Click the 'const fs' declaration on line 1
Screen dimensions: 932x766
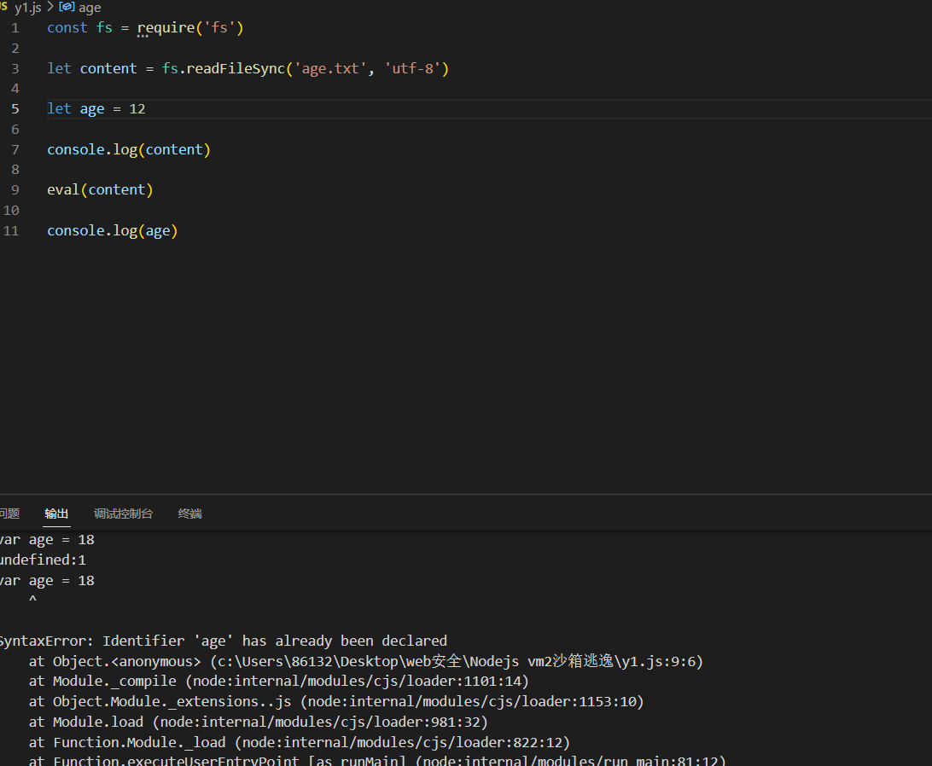point(79,28)
